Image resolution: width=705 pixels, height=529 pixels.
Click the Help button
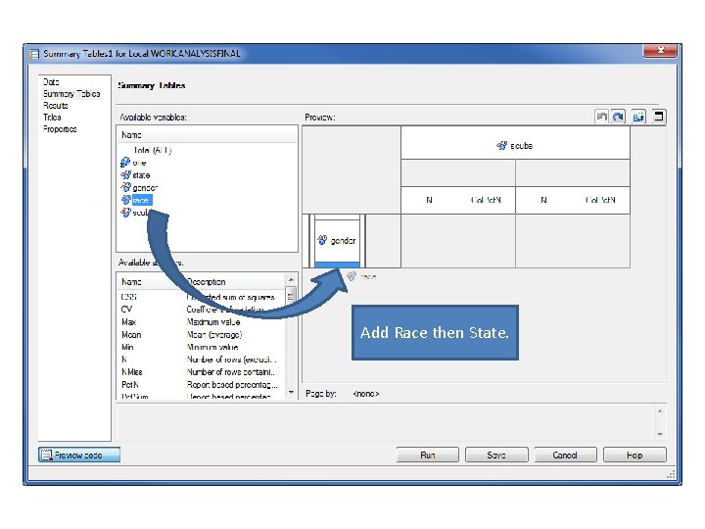[x=634, y=455]
